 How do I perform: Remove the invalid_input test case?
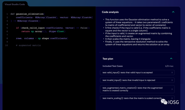pyautogui.click(x=172, y=80)
